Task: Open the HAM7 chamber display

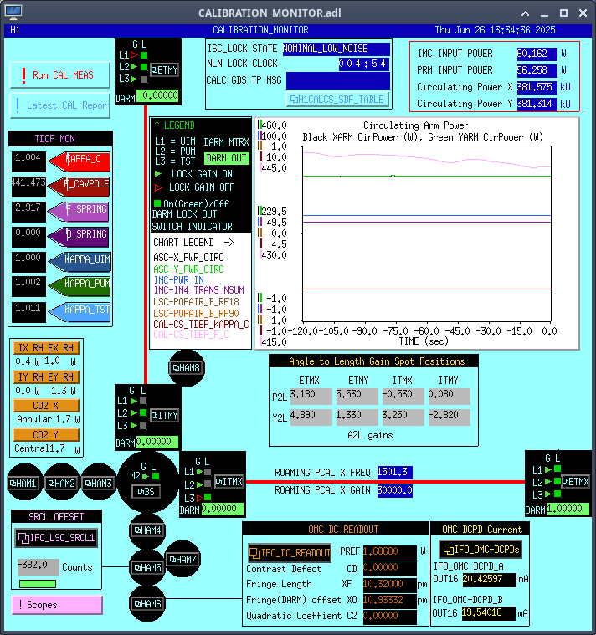Action: [x=182, y=559]
